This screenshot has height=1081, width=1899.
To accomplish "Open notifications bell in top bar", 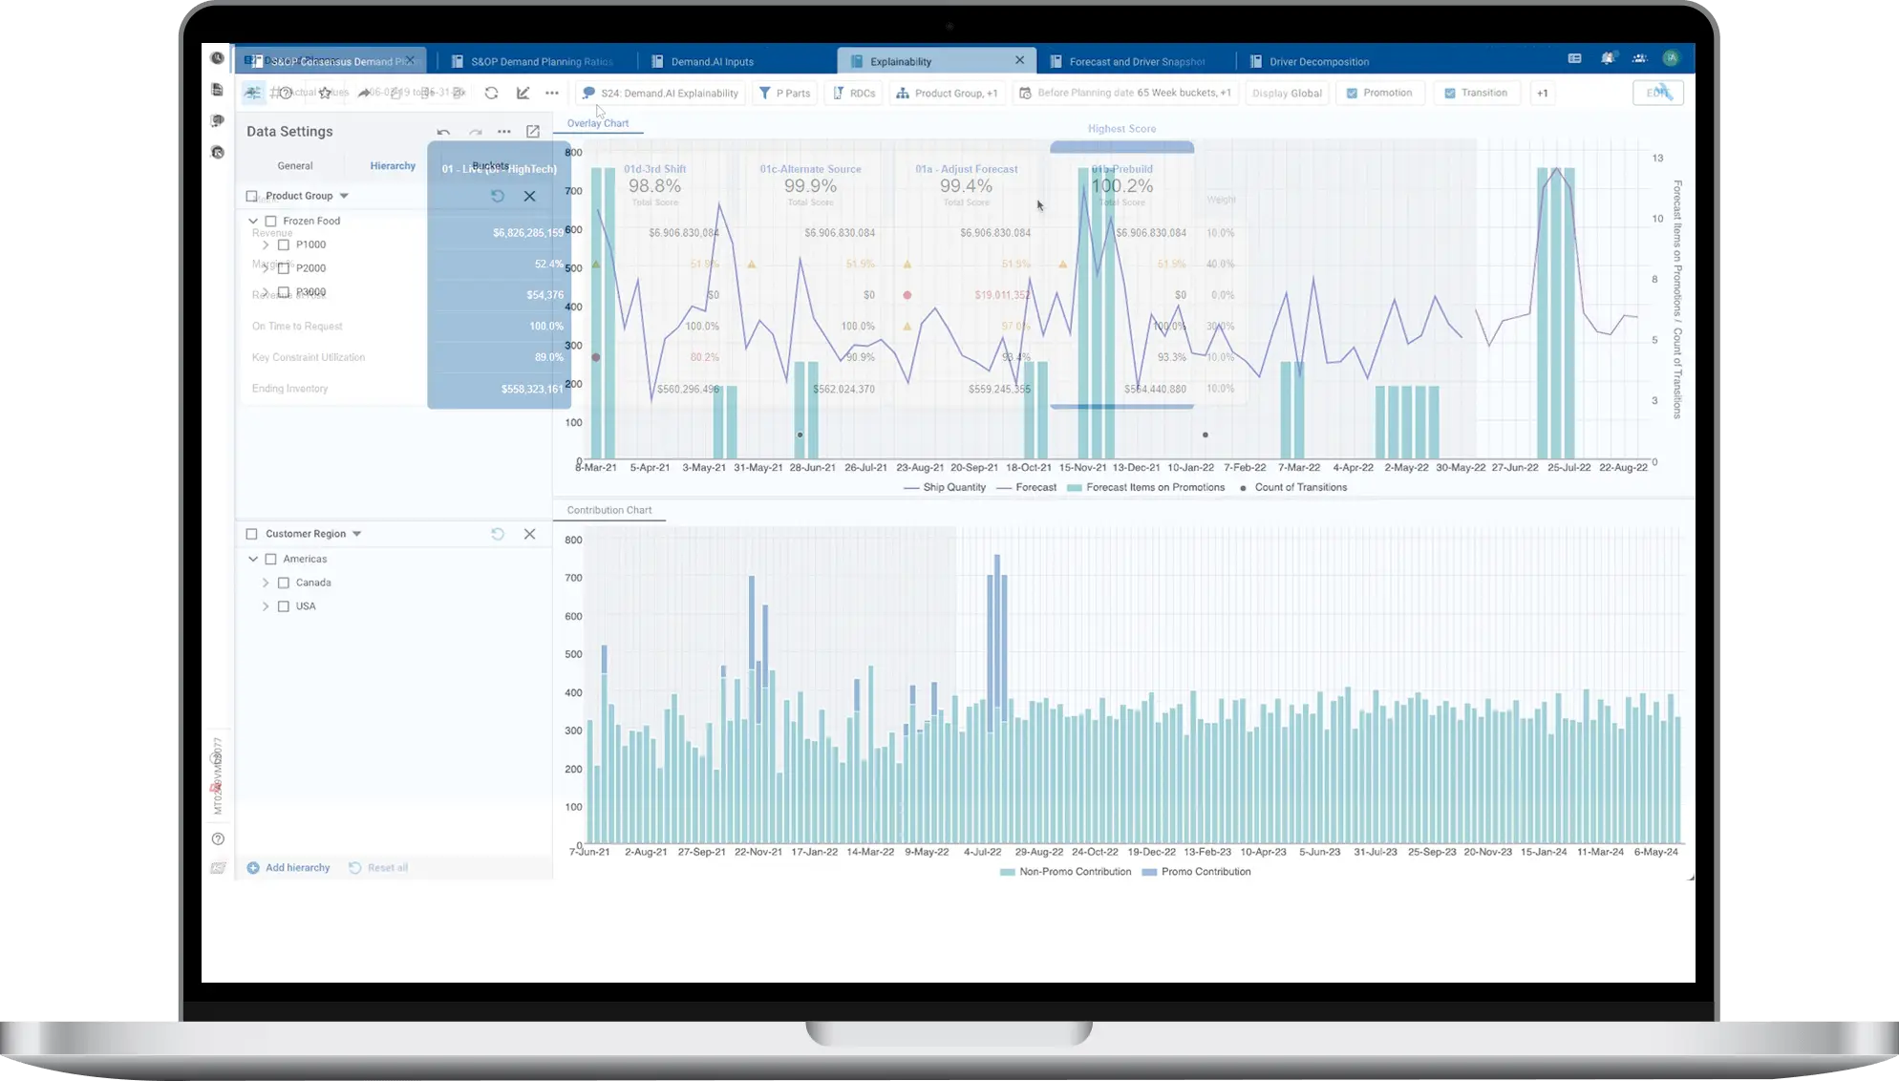I will pyautogui.click(x=1608, y=59).
